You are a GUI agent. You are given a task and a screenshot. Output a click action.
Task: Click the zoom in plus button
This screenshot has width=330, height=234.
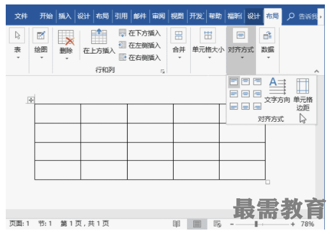[293, 224]
